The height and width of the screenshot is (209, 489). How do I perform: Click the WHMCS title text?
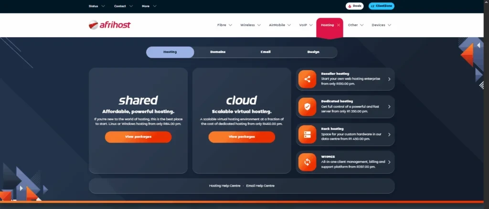click(x=328, y=157)
